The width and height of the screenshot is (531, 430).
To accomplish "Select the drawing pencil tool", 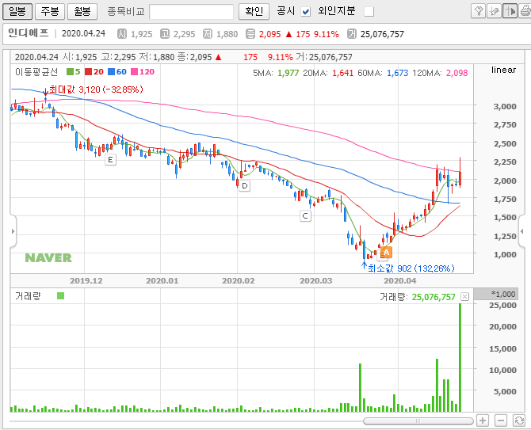I will click(x=494, y=11).
